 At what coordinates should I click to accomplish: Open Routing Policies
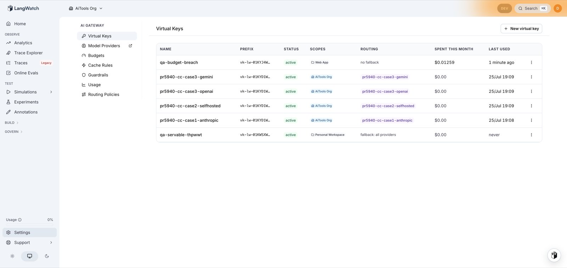coord(107,95)
